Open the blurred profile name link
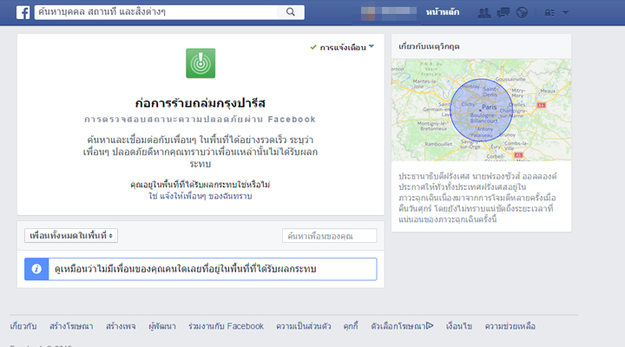The width and height of the screenshot is (625, 347). tap(388, 12)
